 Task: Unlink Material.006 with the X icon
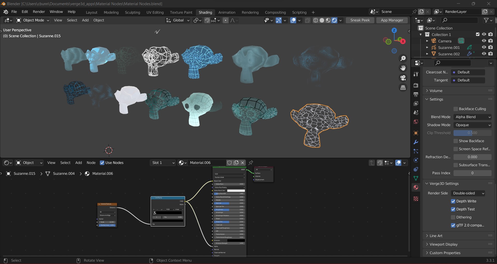(x=243, y=163)
